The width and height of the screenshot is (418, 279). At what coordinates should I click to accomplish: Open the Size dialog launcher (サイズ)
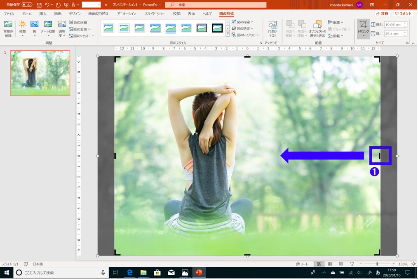click(407, 43)
